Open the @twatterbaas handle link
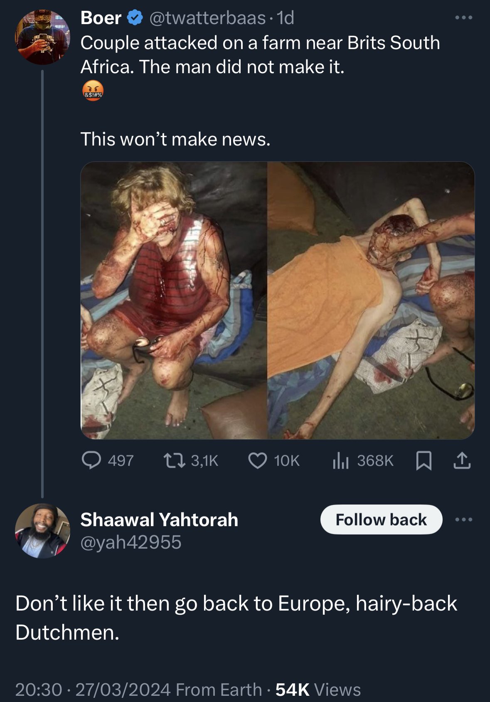490x702 pixels. point(207,18)
